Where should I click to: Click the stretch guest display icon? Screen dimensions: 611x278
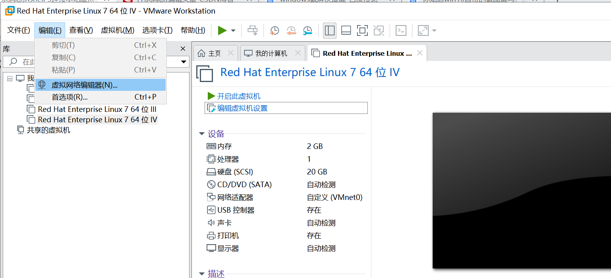click(x=423, y=30)
